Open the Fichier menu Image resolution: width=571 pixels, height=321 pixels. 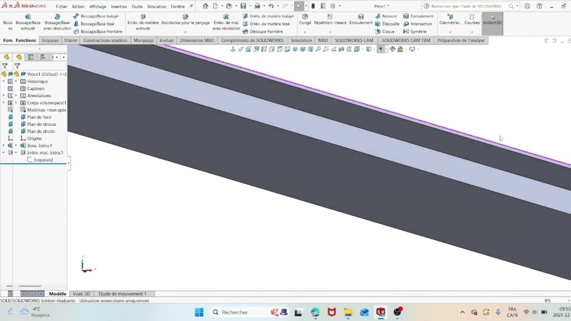[x=62, y=7]
